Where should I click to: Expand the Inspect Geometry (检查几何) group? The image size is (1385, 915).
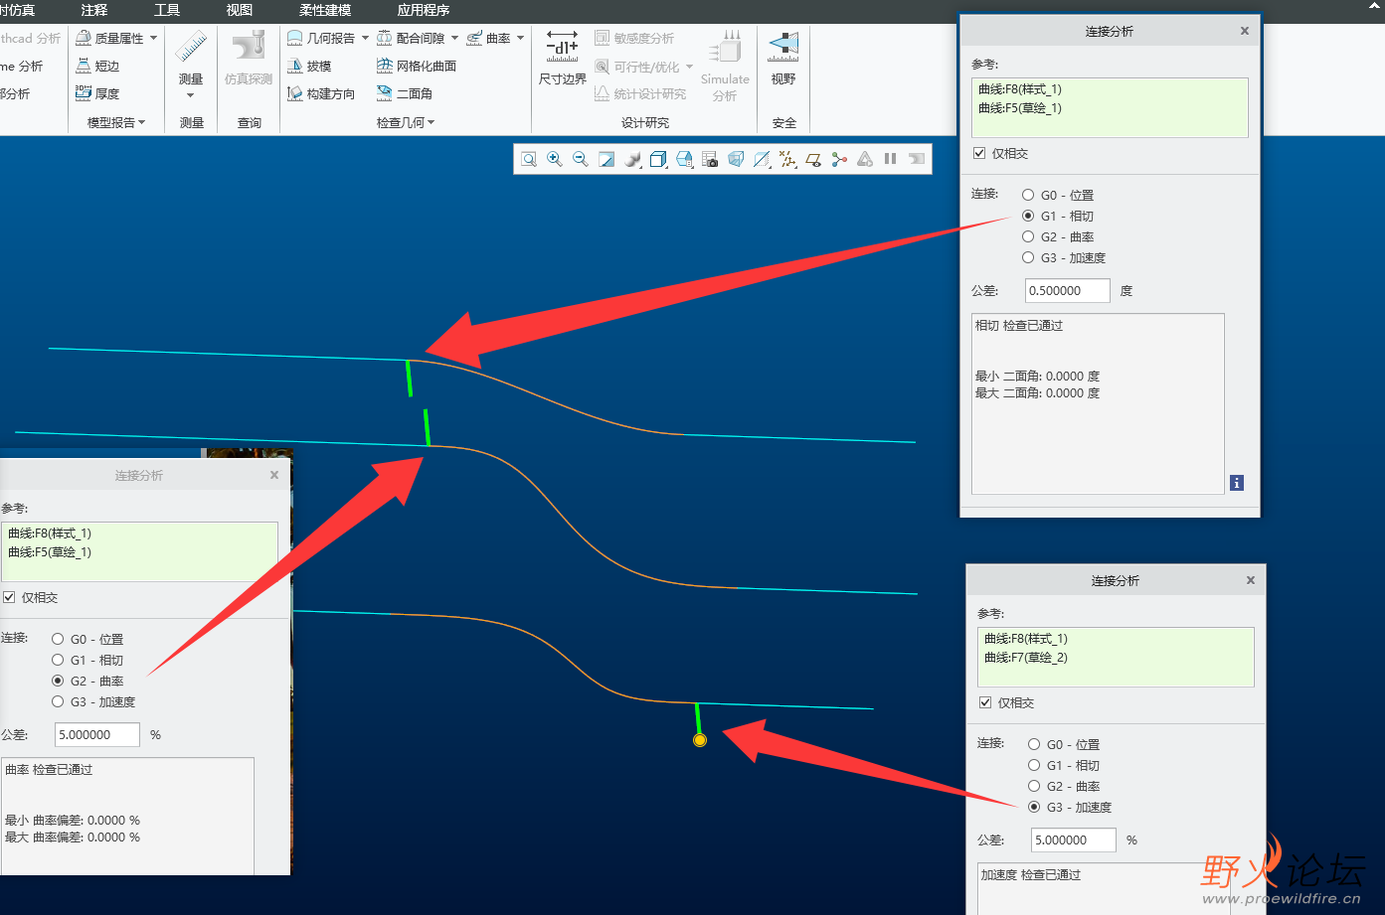coord(406,122)
